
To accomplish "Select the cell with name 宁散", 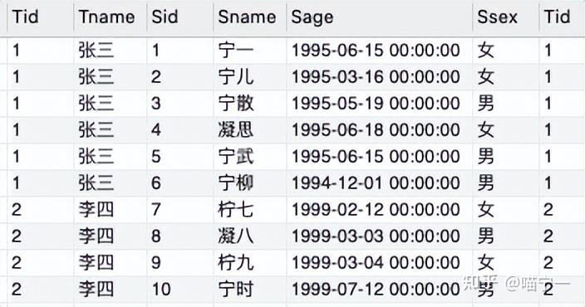I will [249, 104].
